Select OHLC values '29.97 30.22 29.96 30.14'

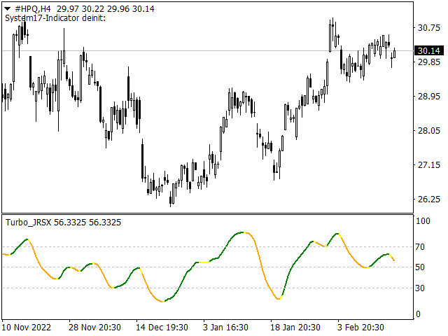point(106,9)
